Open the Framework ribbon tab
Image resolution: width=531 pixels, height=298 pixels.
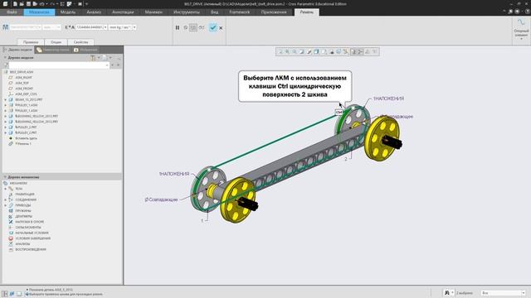240,12
